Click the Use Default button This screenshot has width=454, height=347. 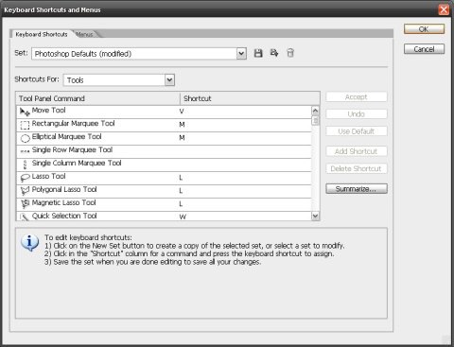[x=357, y=131]
